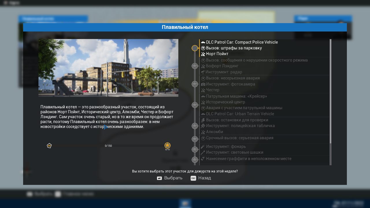Click the locked star marker beside Алкомби
370x208 pixels.
coord(195,126)
